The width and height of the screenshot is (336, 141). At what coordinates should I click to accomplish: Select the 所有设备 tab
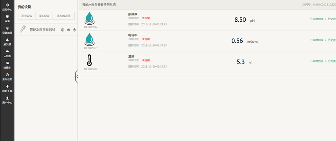(x=27, y=16)
